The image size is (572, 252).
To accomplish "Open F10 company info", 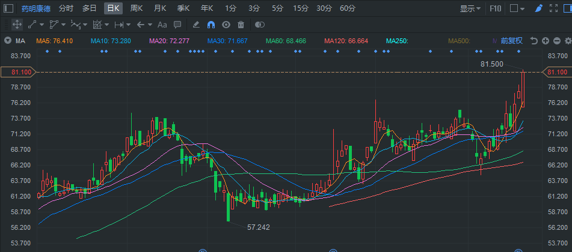I will [x=496, y=8].
